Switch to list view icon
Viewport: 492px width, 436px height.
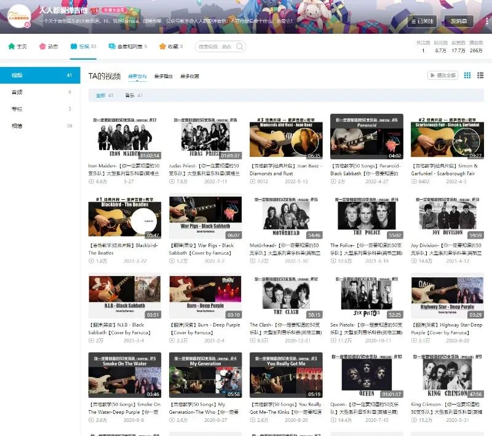coord(480,75)
